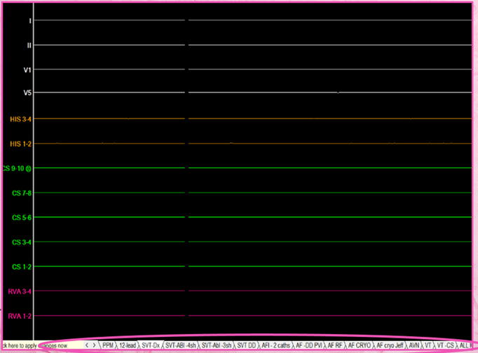Select the CS 7-8 channel label
478x353 pixels.
pyautogui.click(x=22, y=193)
